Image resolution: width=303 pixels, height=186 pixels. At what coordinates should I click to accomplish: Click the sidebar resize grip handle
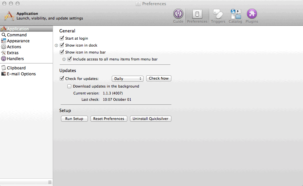(50, 182)
